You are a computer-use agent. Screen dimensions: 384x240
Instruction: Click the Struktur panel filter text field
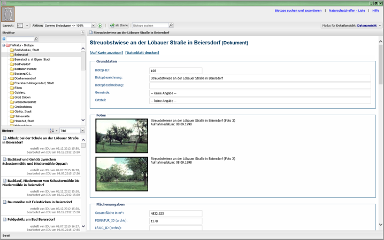[20, 39]
